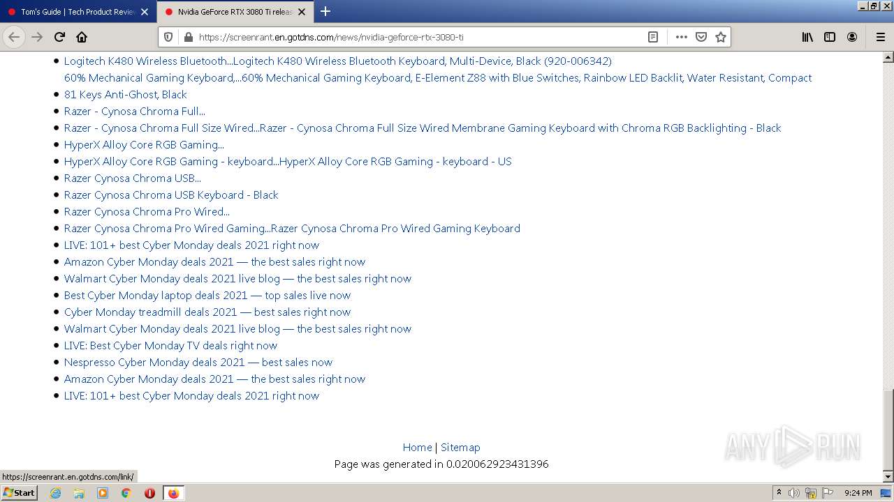Open last Amazon Cyber Monday deals 2021 link
The image size is (894, 502).
point(214,379)
